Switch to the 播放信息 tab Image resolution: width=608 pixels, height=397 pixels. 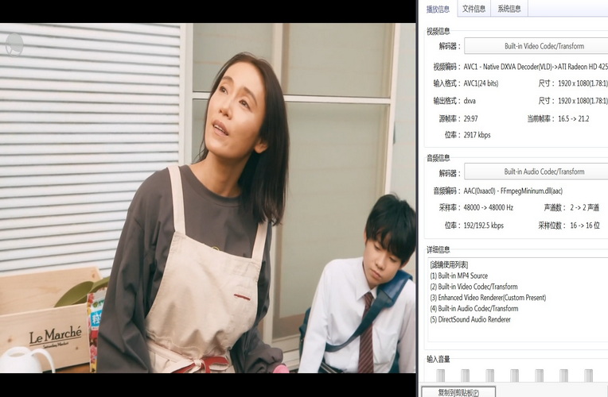click(x=438, y=9)
